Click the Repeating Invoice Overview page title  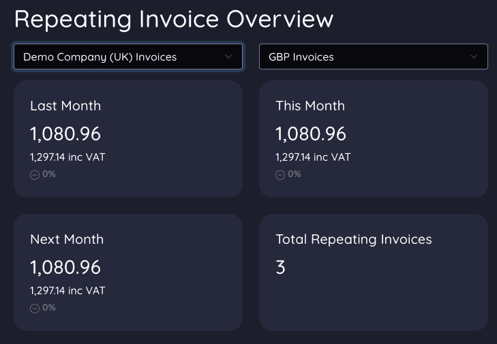tap(174, 18)
